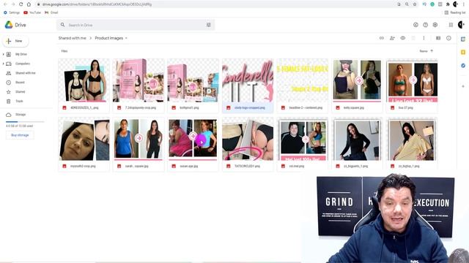
Task: Select the sarah...square.jpg thumbnail
Action: (139, 145)
